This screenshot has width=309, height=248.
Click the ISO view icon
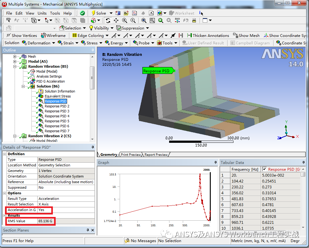click(178, 20)
